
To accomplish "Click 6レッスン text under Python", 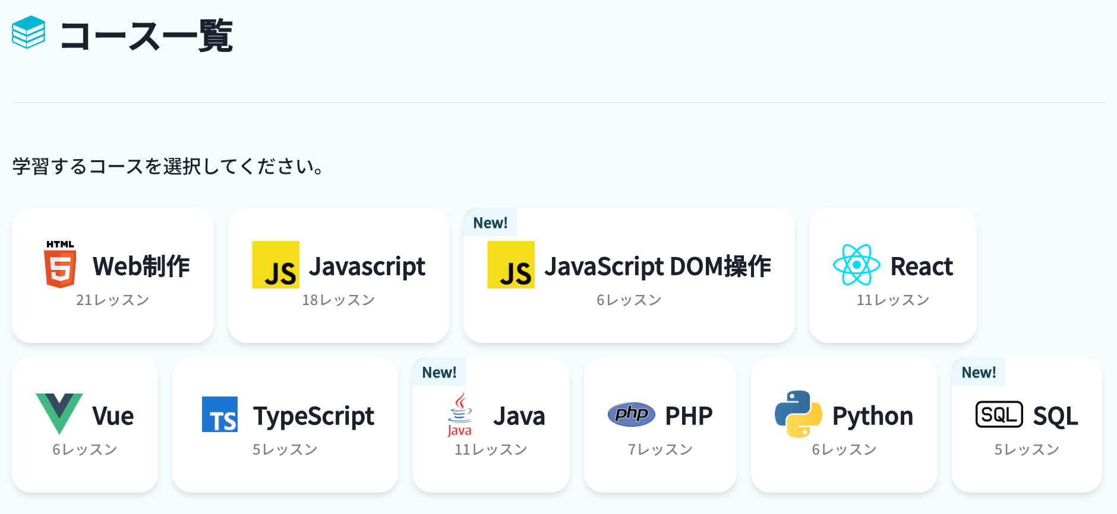I will click(844, 449).
